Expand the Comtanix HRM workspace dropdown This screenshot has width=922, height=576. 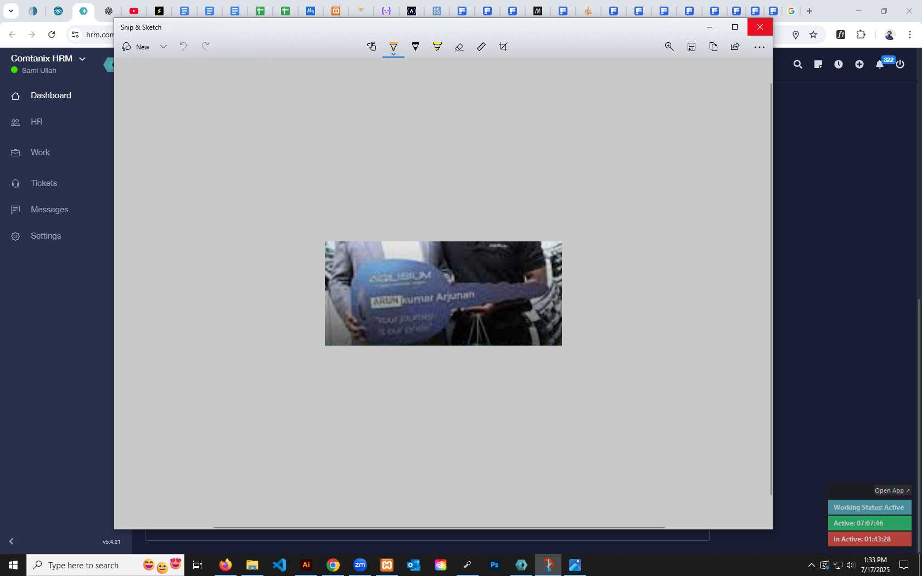coord(82,59)
